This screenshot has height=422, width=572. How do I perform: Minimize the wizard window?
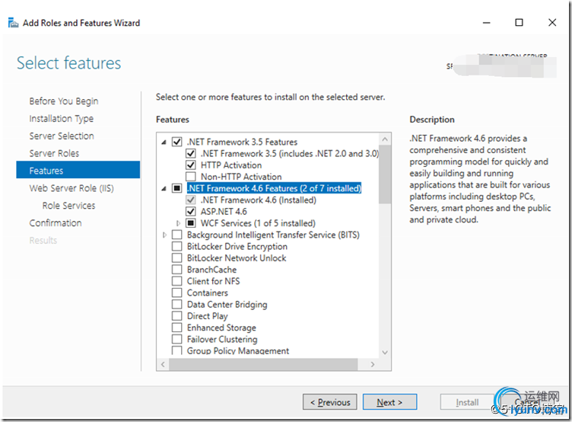tap(487, 23)
